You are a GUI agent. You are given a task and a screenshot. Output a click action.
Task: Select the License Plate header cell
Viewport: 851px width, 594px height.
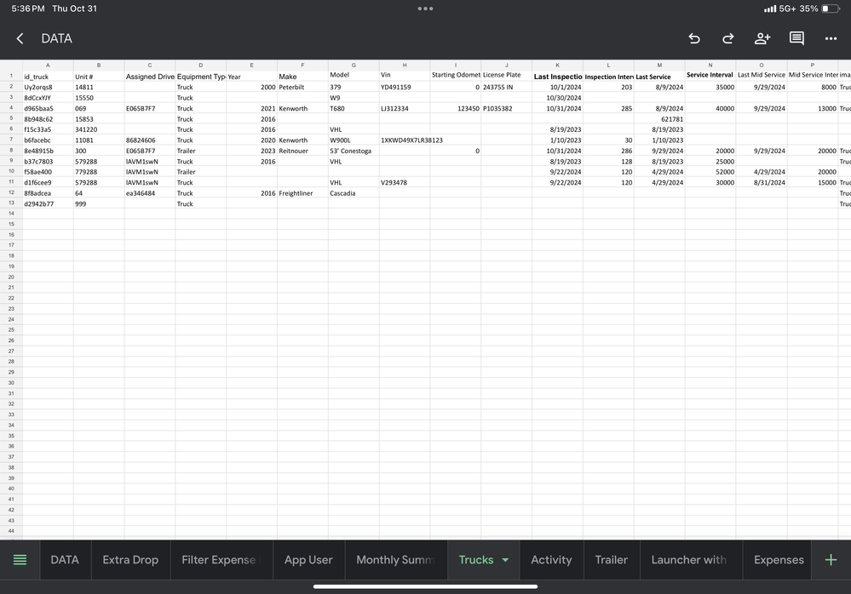(506, 77)
